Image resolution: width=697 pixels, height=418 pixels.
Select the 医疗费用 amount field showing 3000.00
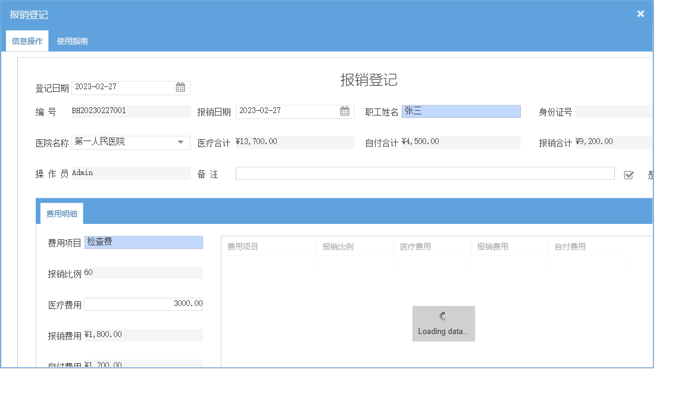point(143,304)
